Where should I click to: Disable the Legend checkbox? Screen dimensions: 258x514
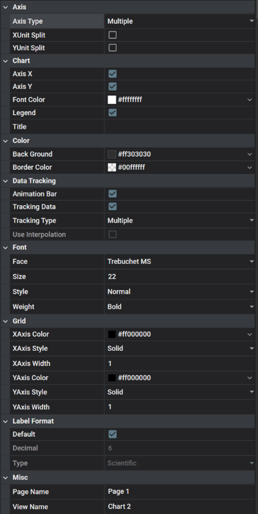pyautogui.click(x=112, y=113)
